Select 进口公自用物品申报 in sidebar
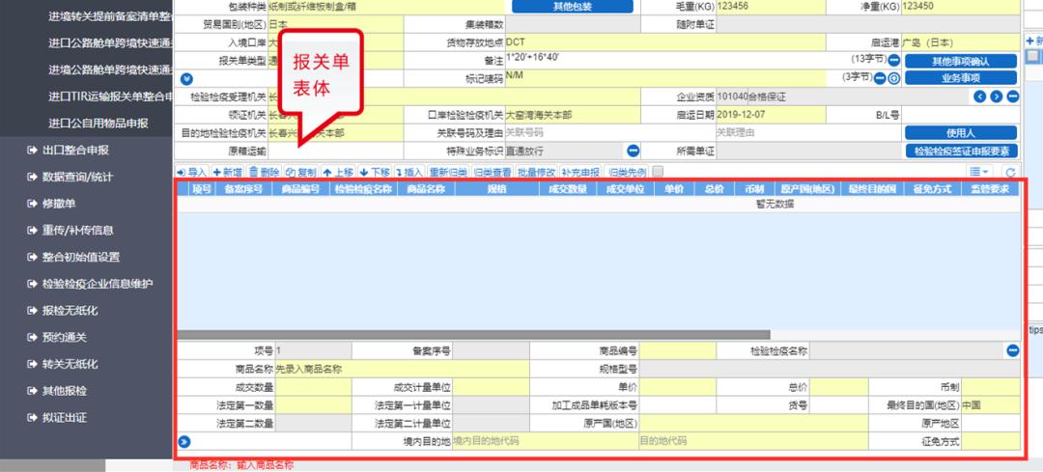 pyautogui.click(x=99, y=123)
